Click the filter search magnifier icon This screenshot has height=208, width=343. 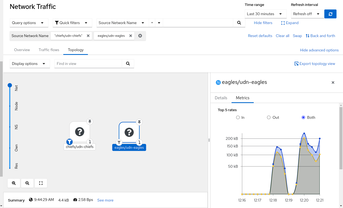(x=239, y=23)
